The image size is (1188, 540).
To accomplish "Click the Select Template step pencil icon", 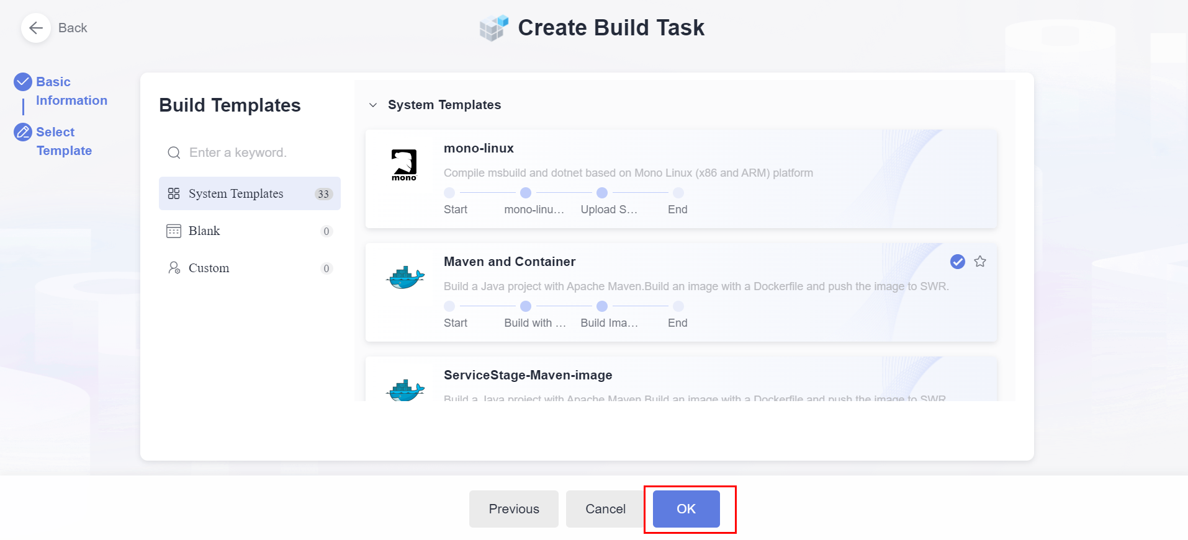I will pos(23,132).
